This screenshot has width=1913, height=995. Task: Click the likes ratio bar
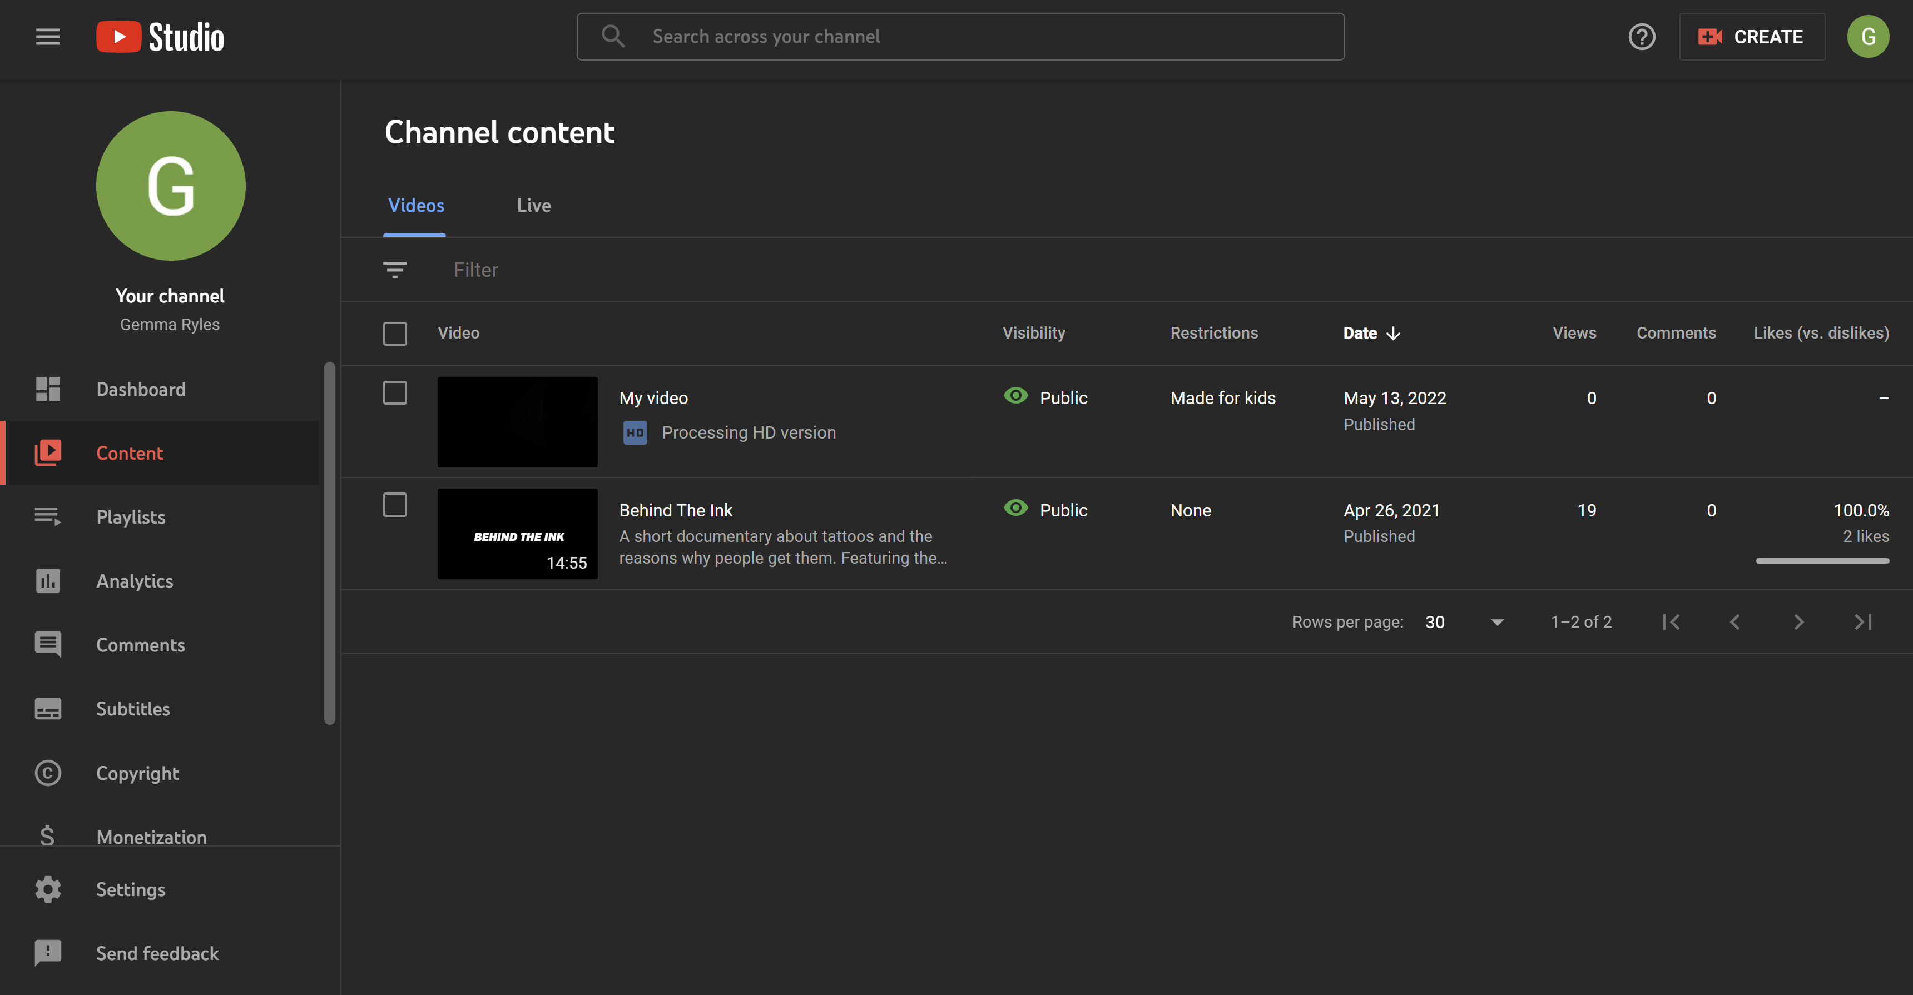1822,561
